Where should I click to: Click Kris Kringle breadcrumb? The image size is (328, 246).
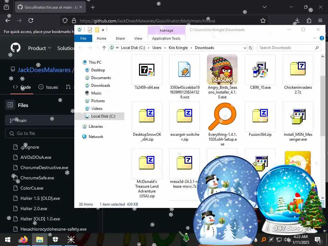point(178,48)
